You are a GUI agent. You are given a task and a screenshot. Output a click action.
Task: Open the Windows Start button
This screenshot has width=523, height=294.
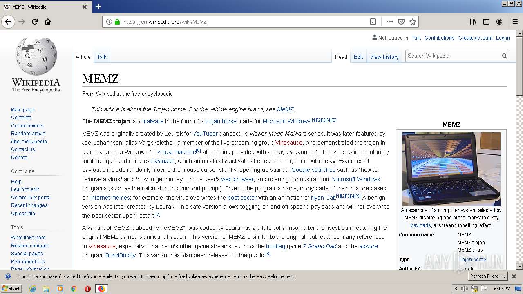[11, 288]
